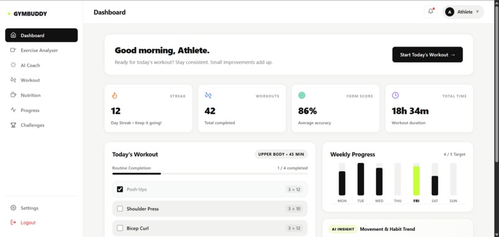Click the SAT bar in weekly chart
This screenshot has height=237, width=499.
[x=435, y=186]
